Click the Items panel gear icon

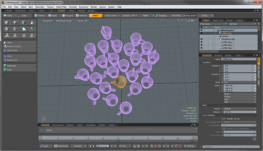(257, 20)
